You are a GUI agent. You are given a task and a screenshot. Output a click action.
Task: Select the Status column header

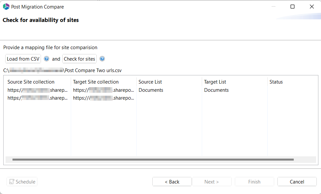[x=276, y=82]
